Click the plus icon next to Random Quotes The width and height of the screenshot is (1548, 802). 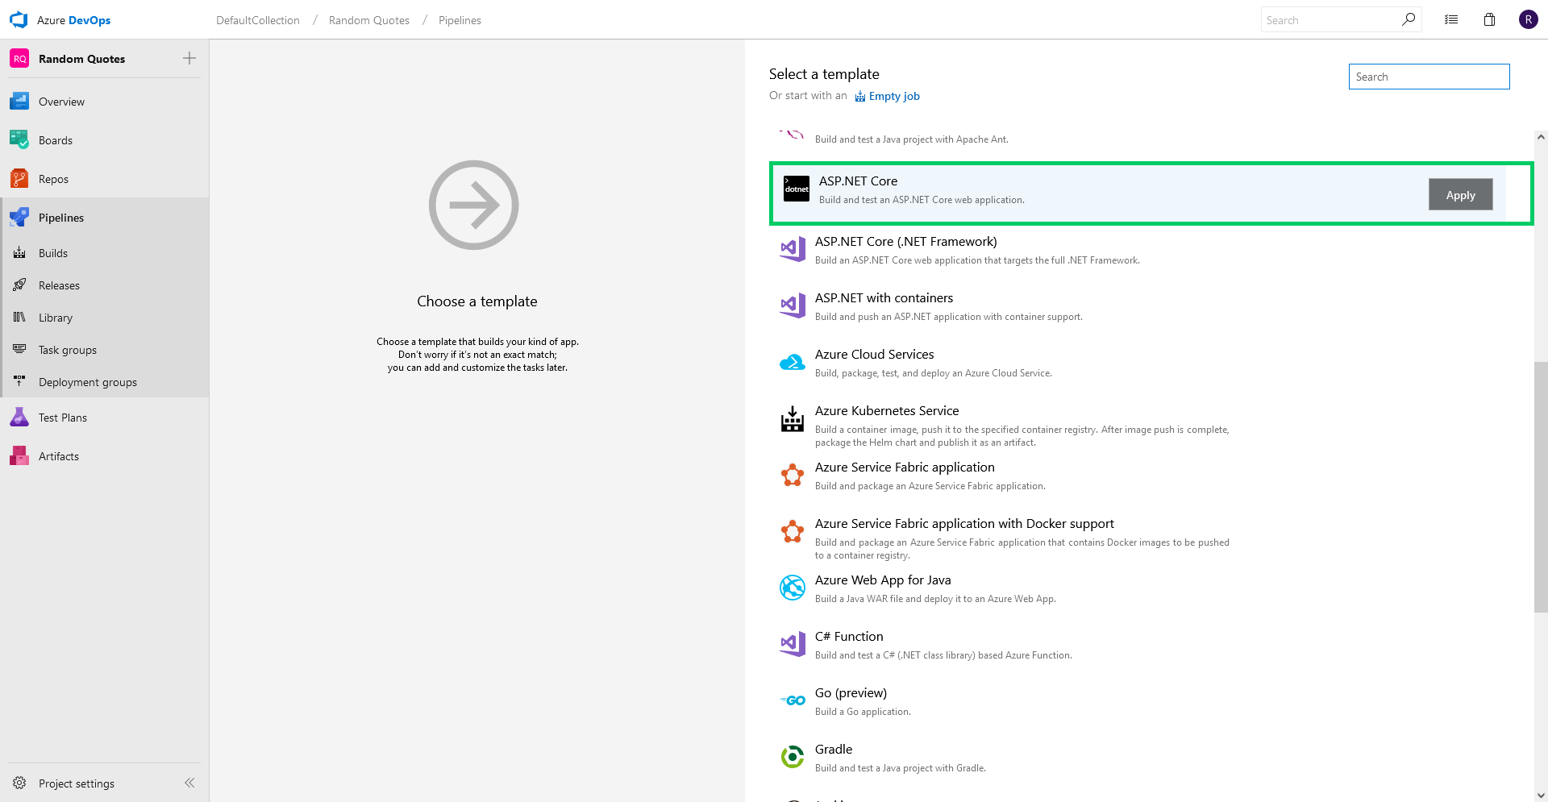pos(189,58)
